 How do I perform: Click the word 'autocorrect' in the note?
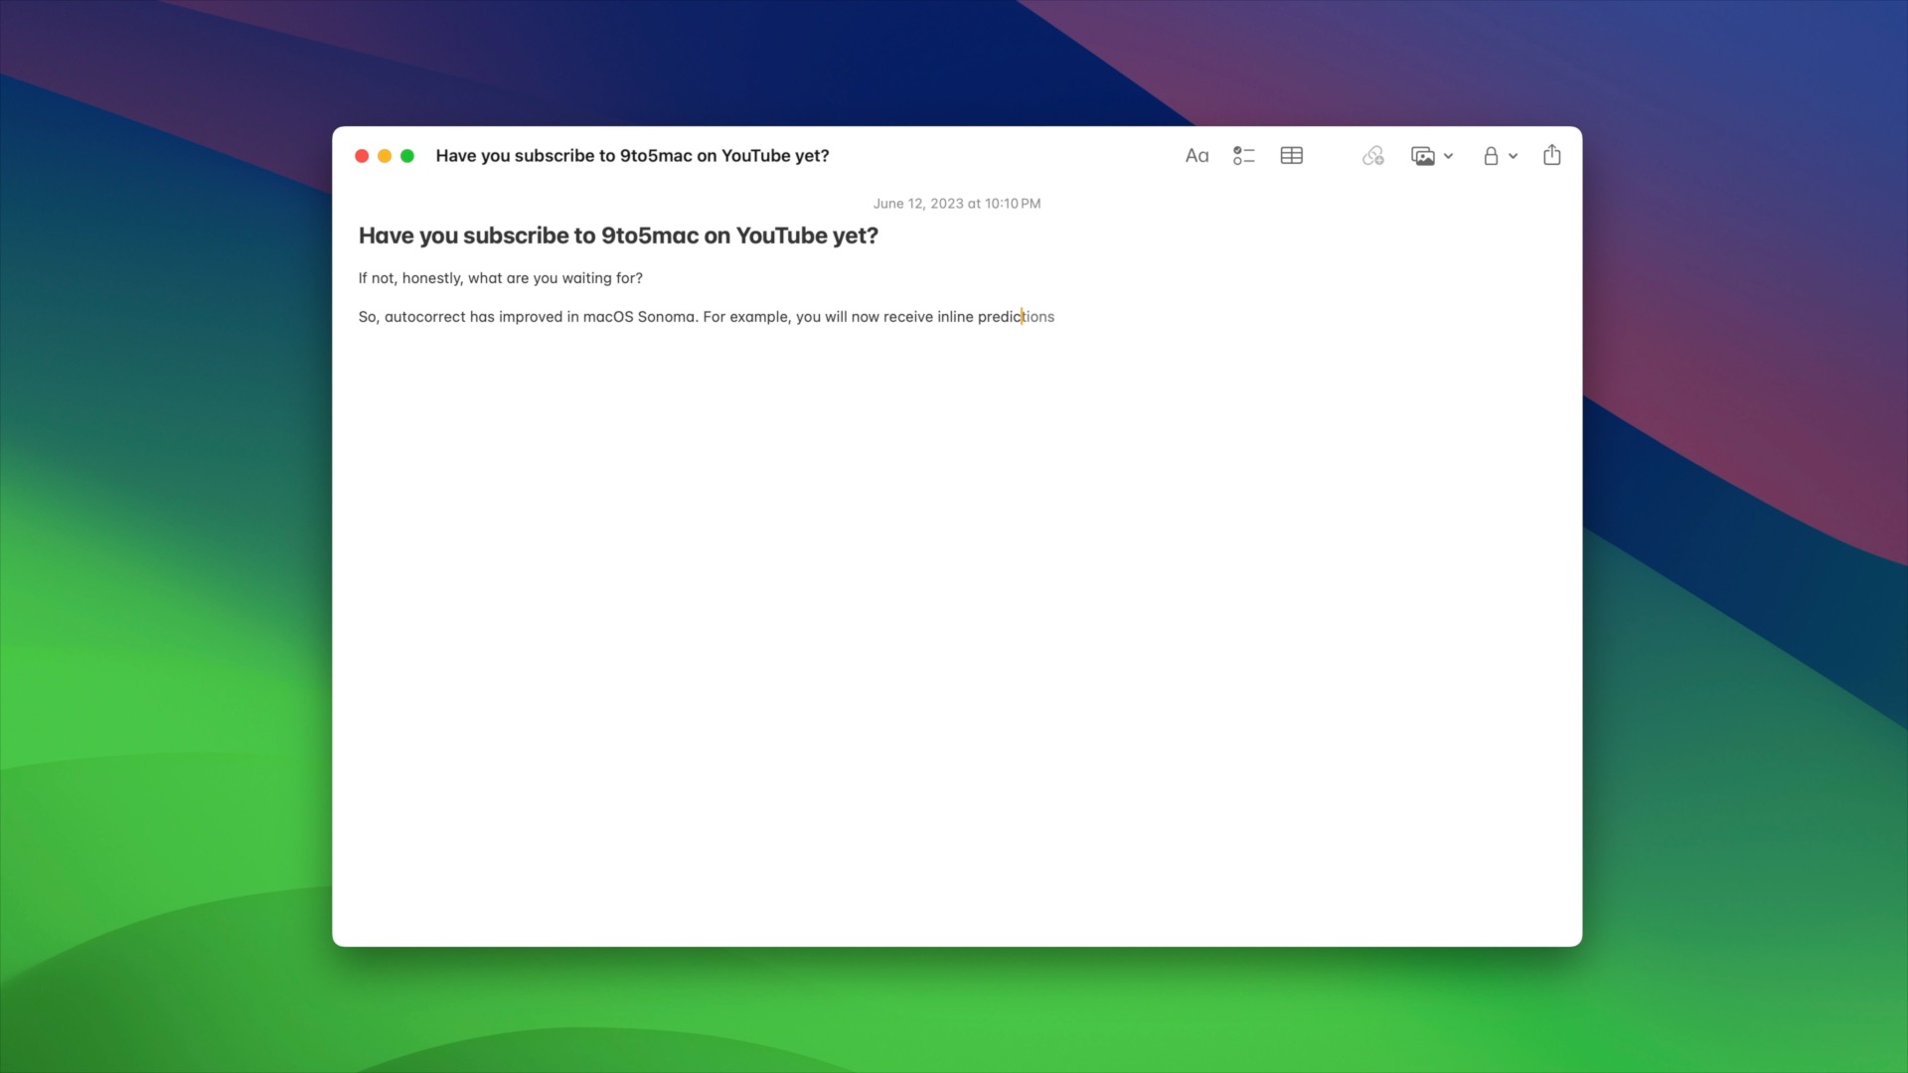pos(424,317)
